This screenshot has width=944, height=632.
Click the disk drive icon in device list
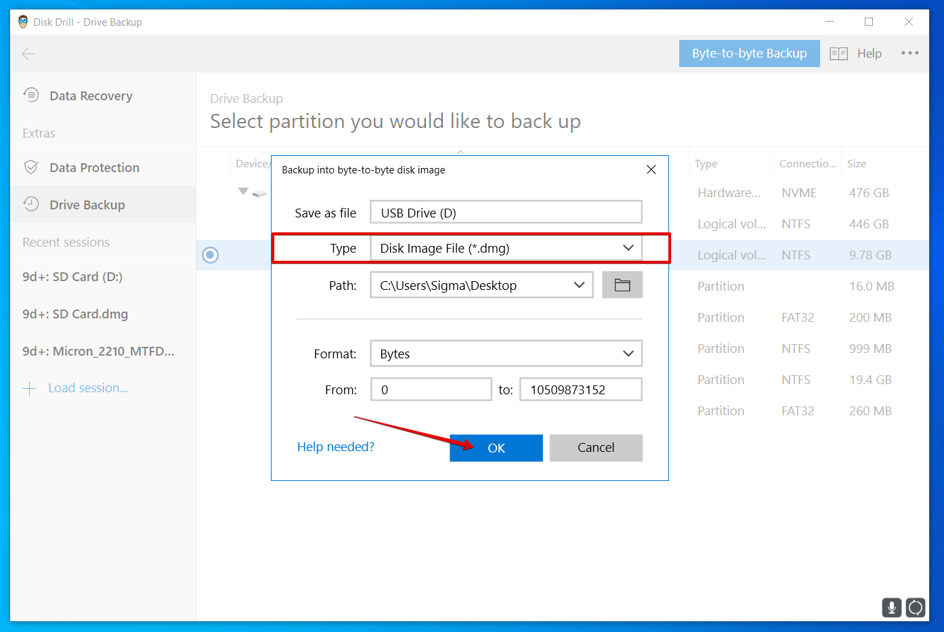259,194
